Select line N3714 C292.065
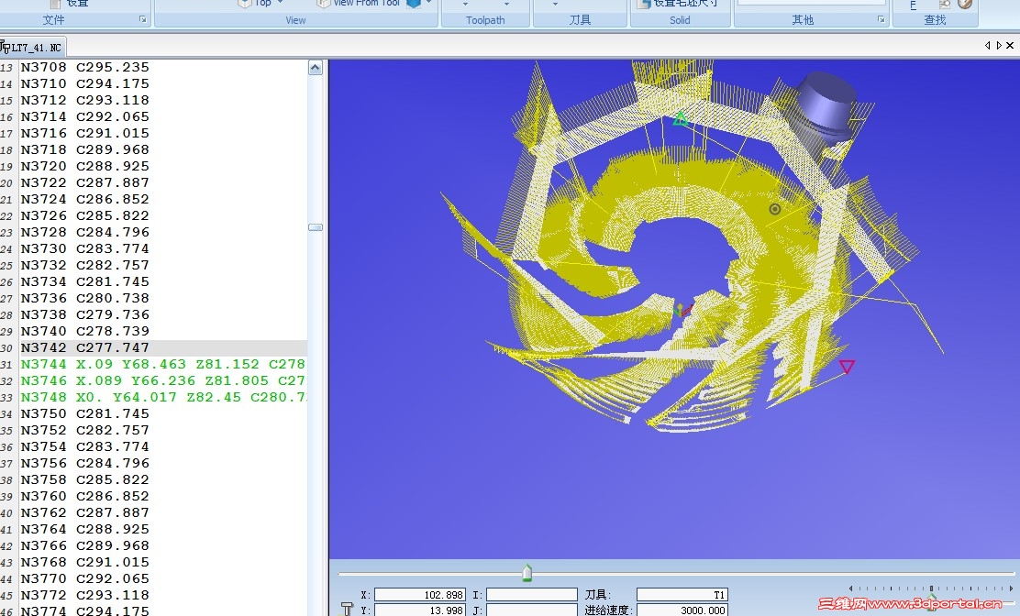This screenshot has width=1020, height=616. [x=84, y=117]
